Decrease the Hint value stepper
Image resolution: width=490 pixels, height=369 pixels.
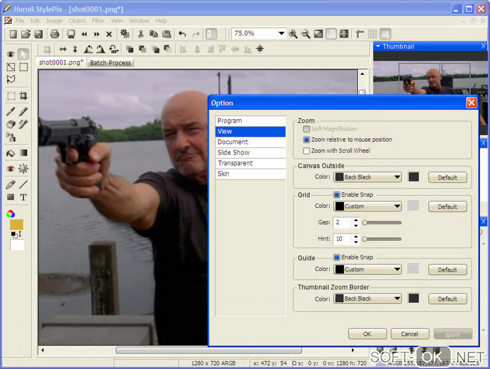356,242
